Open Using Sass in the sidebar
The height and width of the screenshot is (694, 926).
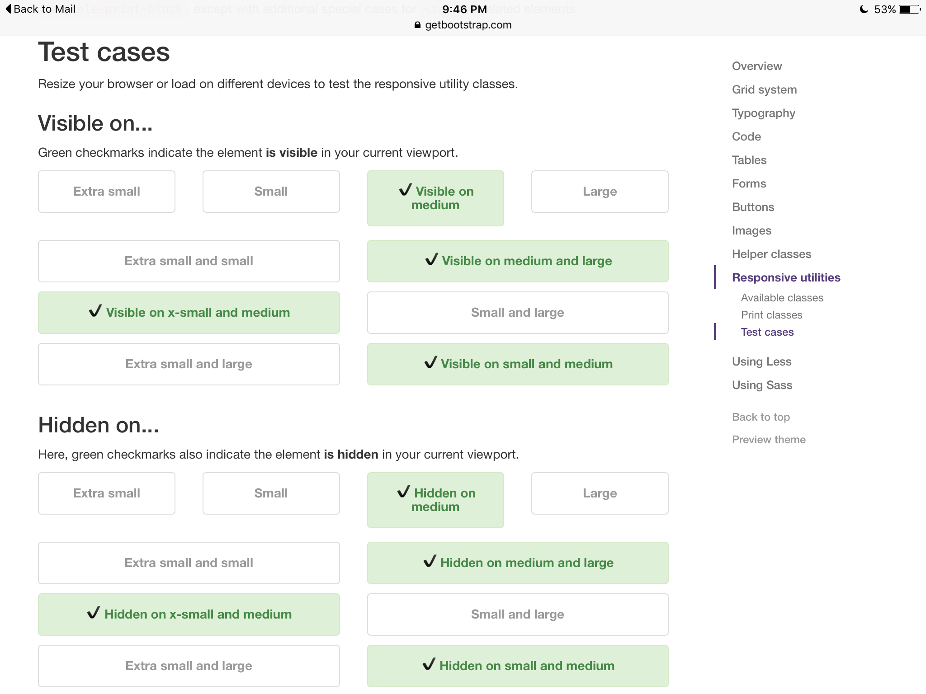pyautogui.click(x=762, y=385)
